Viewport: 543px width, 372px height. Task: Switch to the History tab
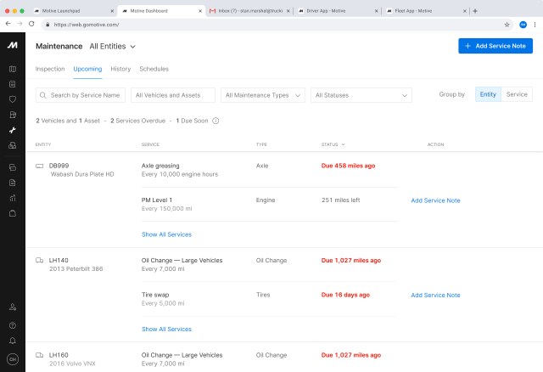click(120, 69)
